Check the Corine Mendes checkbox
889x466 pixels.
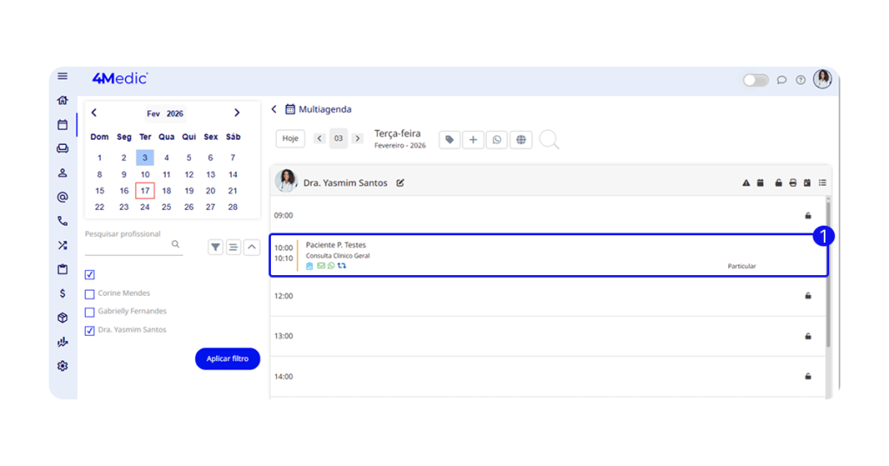[89, 294]
